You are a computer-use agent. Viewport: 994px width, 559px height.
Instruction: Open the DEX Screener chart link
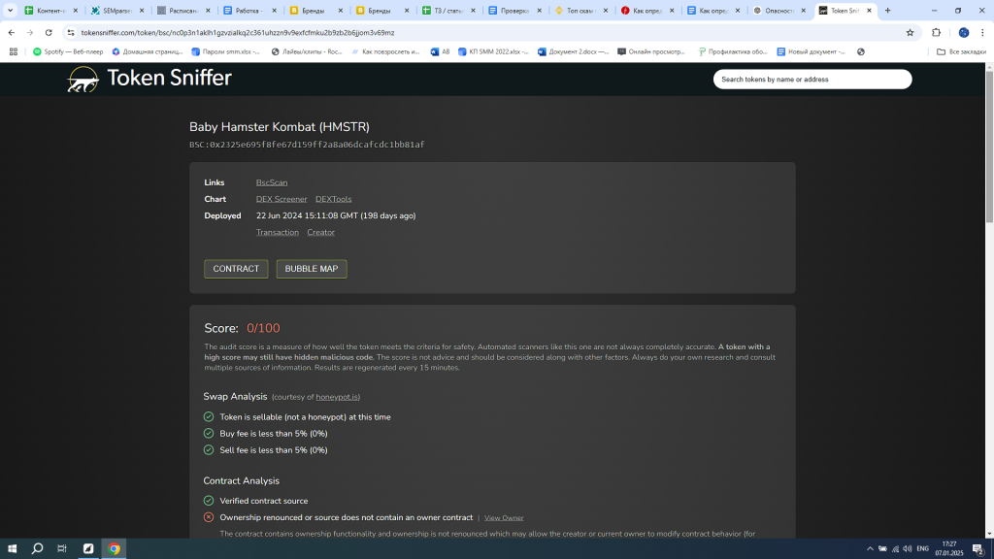282,199
